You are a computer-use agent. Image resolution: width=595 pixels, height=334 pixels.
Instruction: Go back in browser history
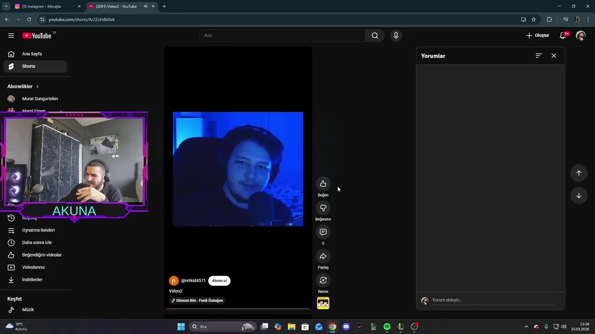(7, 19)
